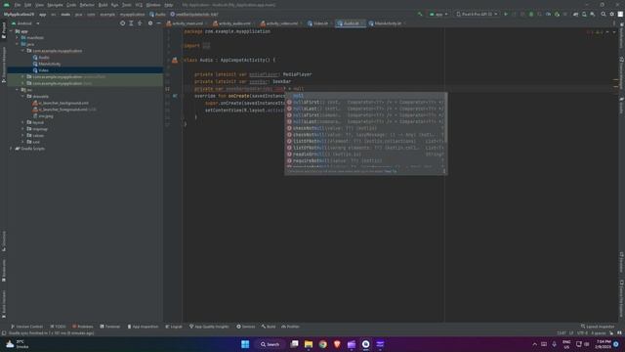Screen dimensions: 625x352
Task: Click the override gutter icon beside onCreate
Action: coord(175,96)
